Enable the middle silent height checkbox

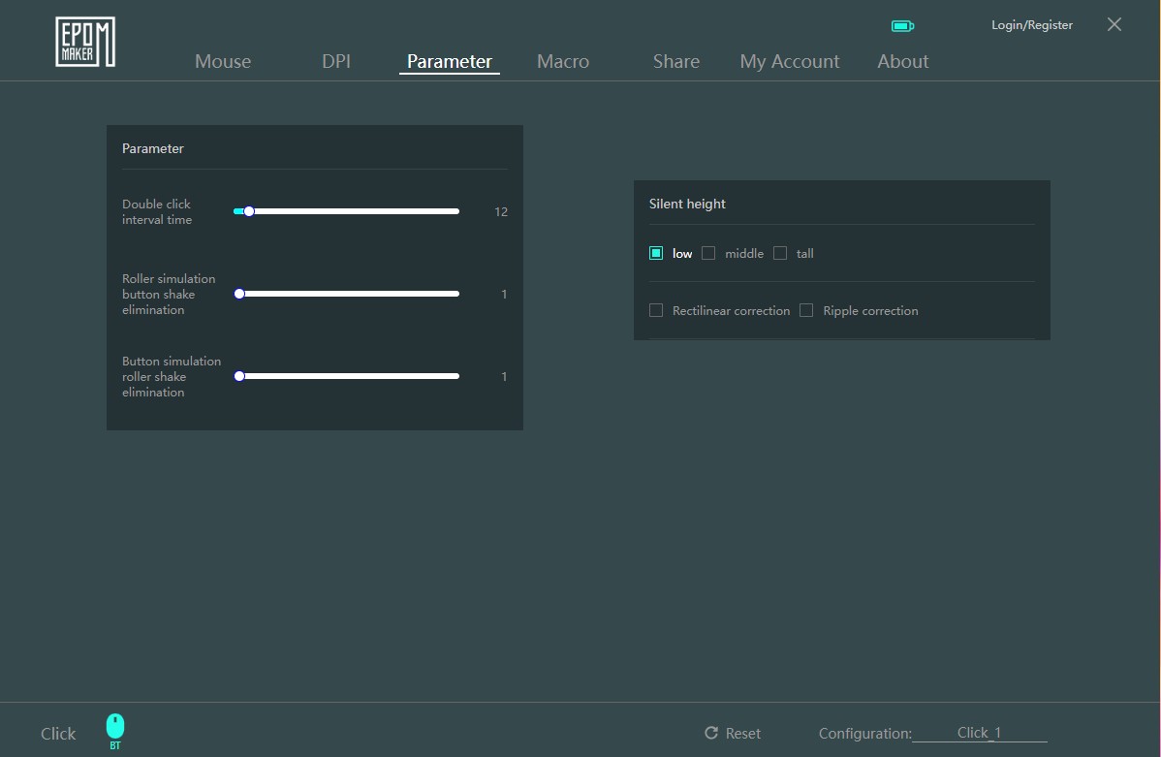point(708,253)
